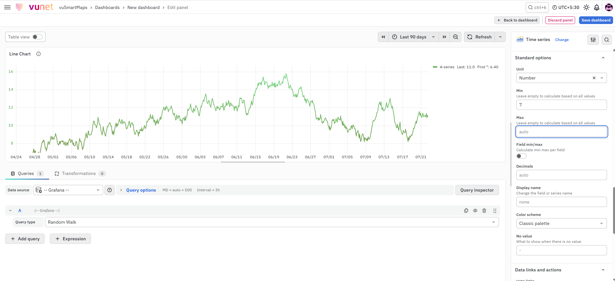
Task: Open the Color scheme Classic palette dropdown
Action: point(561,223)
